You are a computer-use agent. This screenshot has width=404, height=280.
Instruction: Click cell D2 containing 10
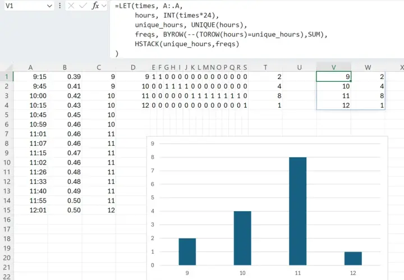point(133,86)
